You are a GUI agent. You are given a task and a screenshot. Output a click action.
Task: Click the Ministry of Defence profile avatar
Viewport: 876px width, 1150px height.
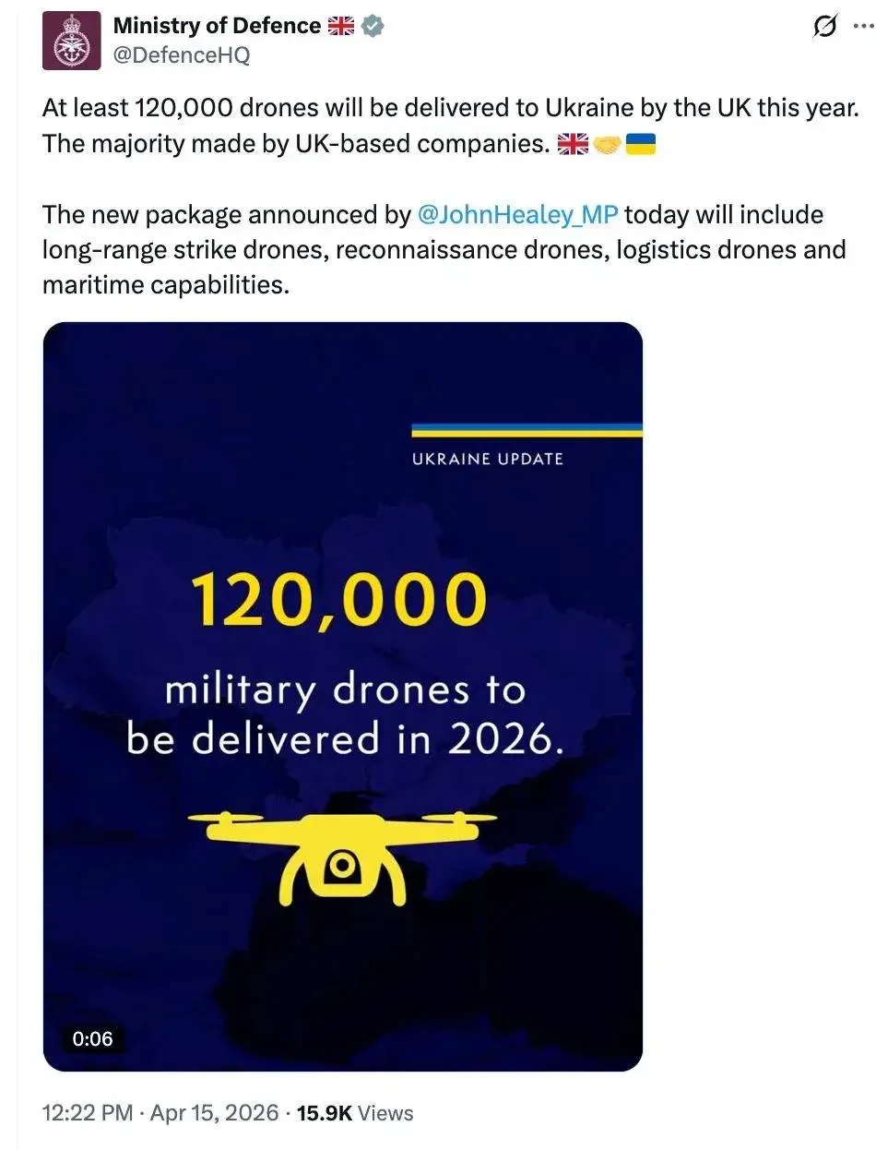pos(71,41)
